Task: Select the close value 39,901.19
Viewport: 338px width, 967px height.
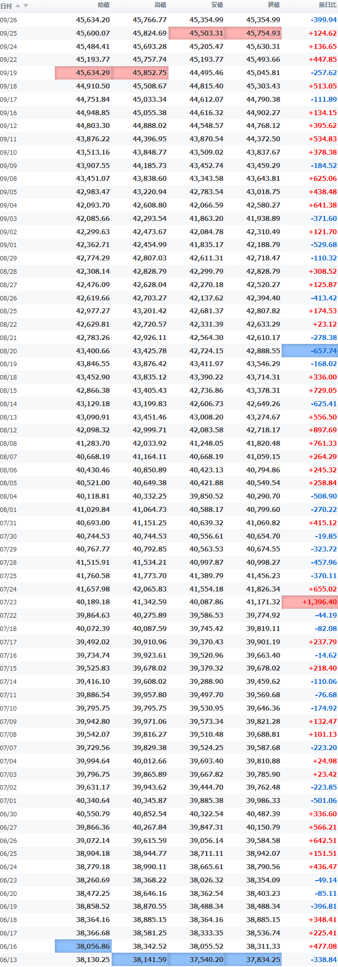Action: click(x=263, y=642)
